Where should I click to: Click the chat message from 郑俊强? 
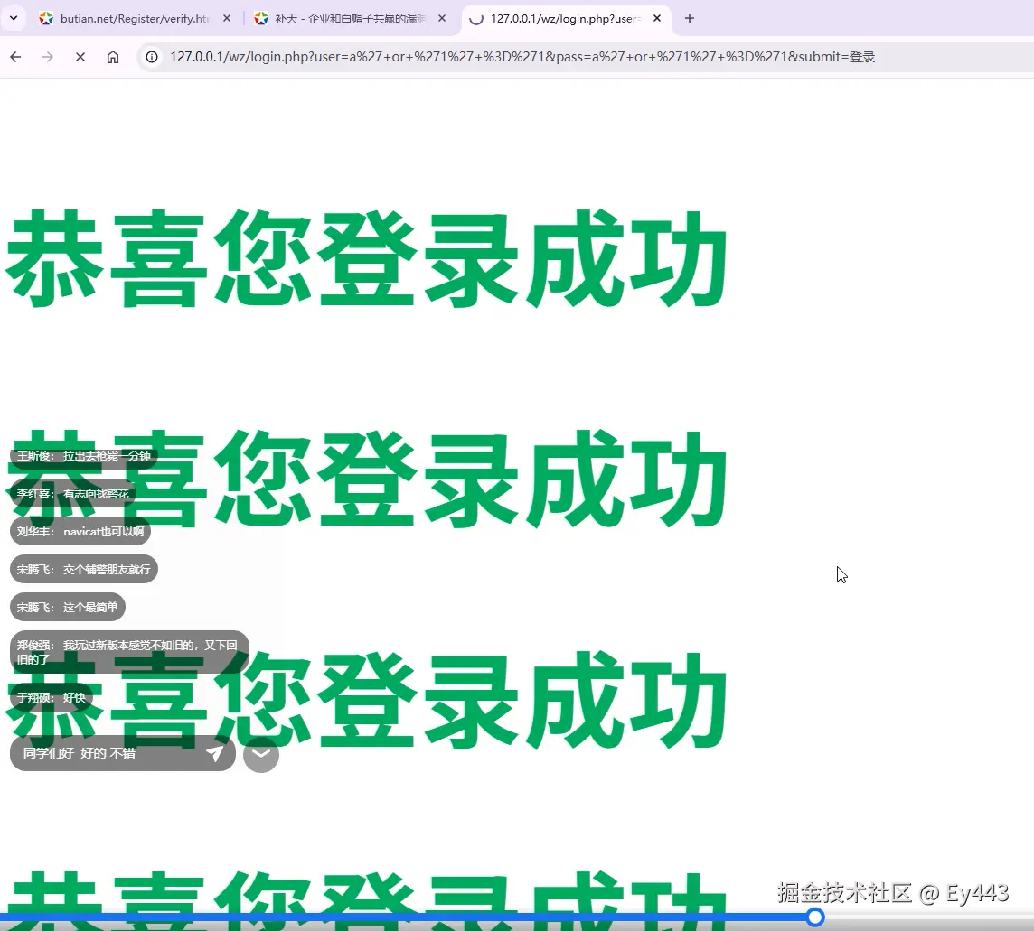129,652
